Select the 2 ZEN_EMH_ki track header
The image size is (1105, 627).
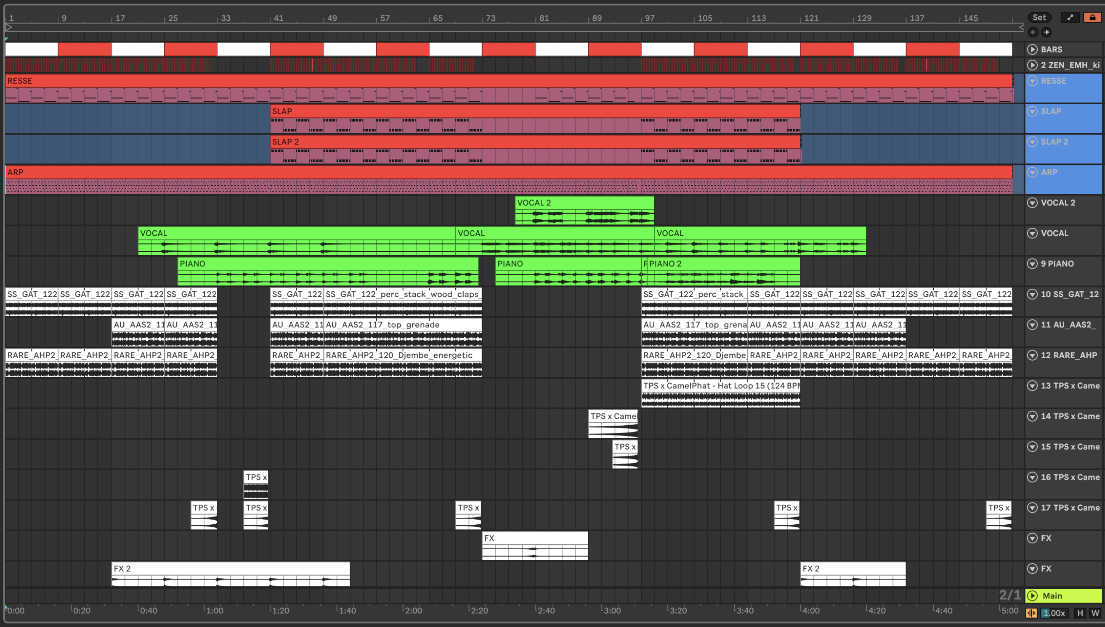[x=1070, y=65]
